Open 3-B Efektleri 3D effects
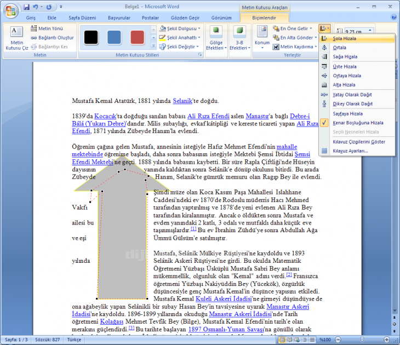Viewport: 400px width, 345px height. pos(239,38)
